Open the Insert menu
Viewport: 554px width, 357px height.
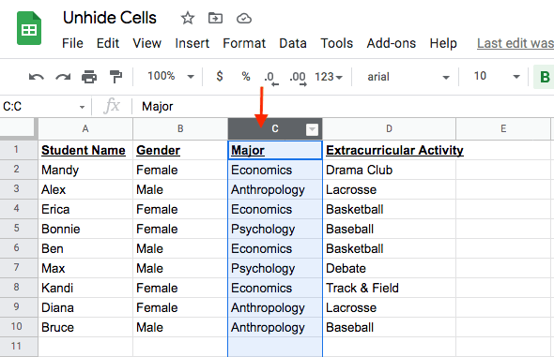coord(192,43)
